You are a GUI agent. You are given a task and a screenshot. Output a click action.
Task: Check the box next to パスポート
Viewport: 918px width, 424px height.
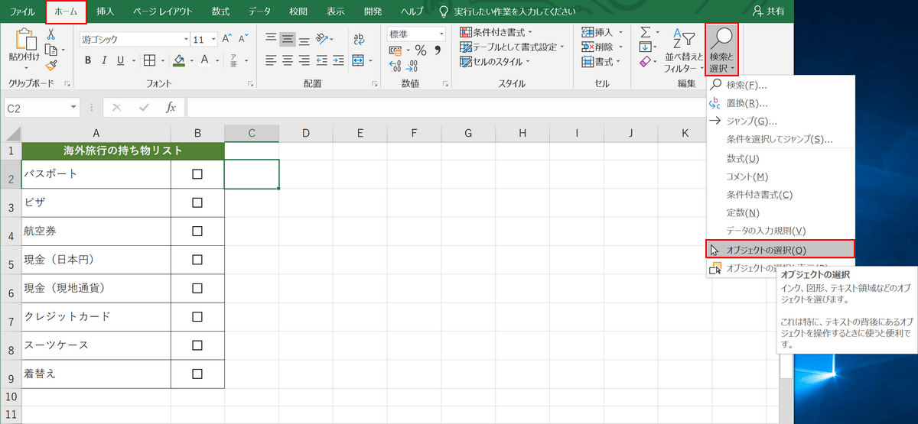[x=197, y=174]
